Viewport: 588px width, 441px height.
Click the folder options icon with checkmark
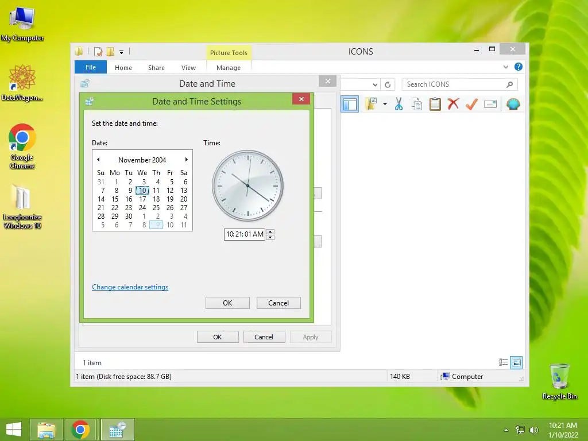click(x=372, y=104)
